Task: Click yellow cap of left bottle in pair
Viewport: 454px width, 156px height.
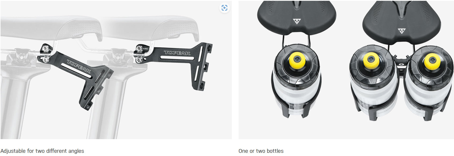Action: (x=371, y=61)
